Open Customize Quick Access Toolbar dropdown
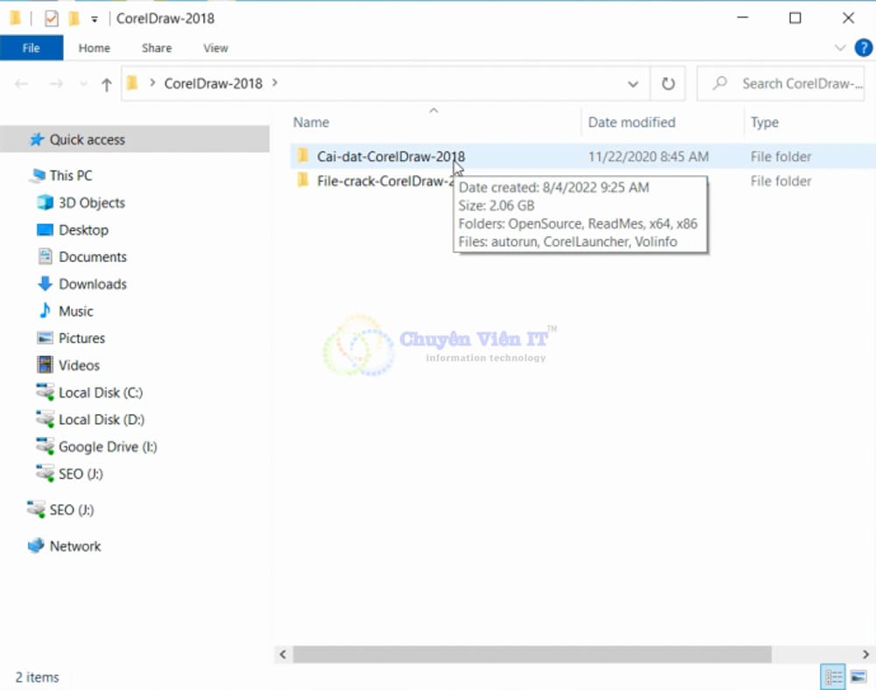The image size is (876, 690). [x=95, y=18]
